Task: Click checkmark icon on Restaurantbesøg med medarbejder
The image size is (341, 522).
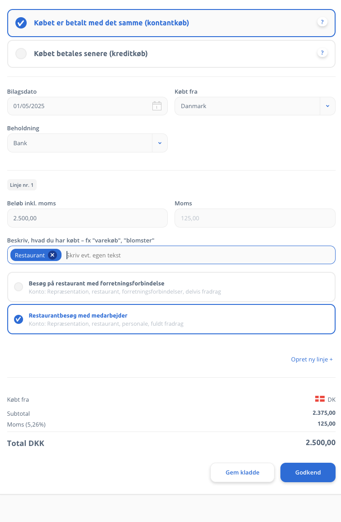Action: pos(19,319)
